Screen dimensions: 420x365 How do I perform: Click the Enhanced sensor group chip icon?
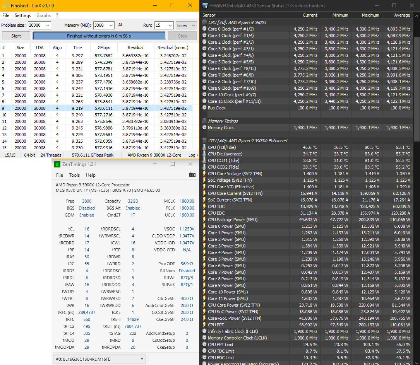(204, 141)
